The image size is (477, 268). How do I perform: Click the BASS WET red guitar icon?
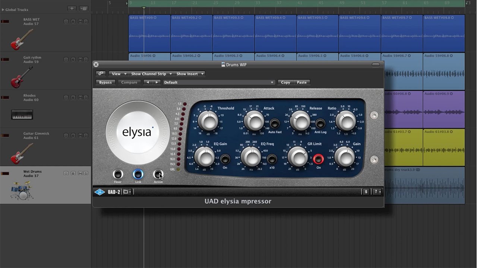coord(22,39)
